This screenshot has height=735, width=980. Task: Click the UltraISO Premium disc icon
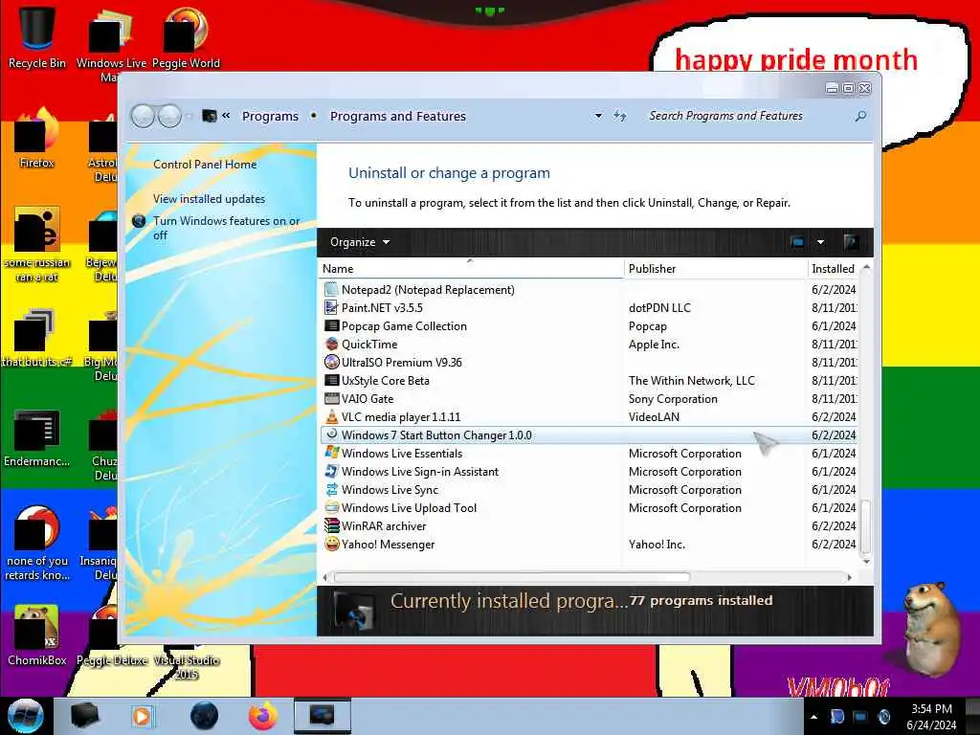tap(331, 362)
